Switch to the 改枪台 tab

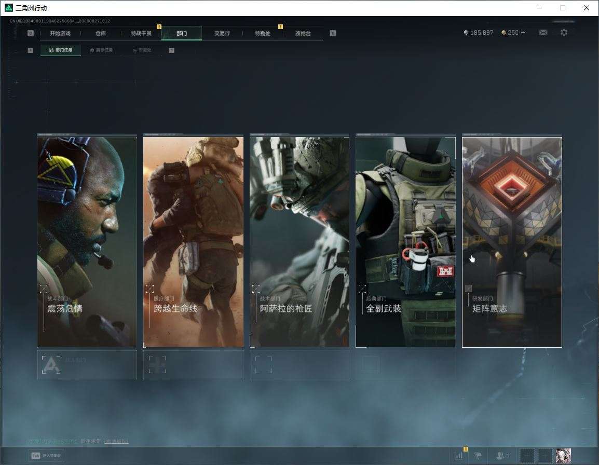pyautogui.click(x=303, y=33)
